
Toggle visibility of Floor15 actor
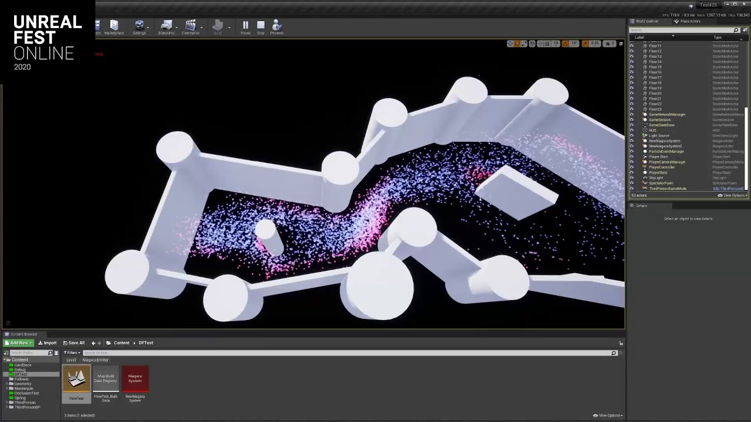pos(631,67)
